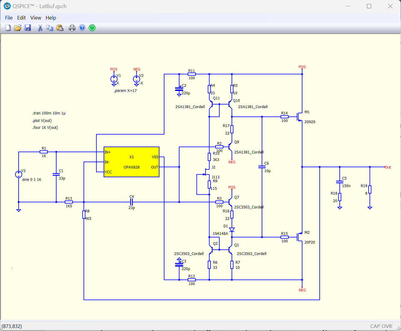Select transistor Q7 symbol
401x331 pixels.
point(230,202)
